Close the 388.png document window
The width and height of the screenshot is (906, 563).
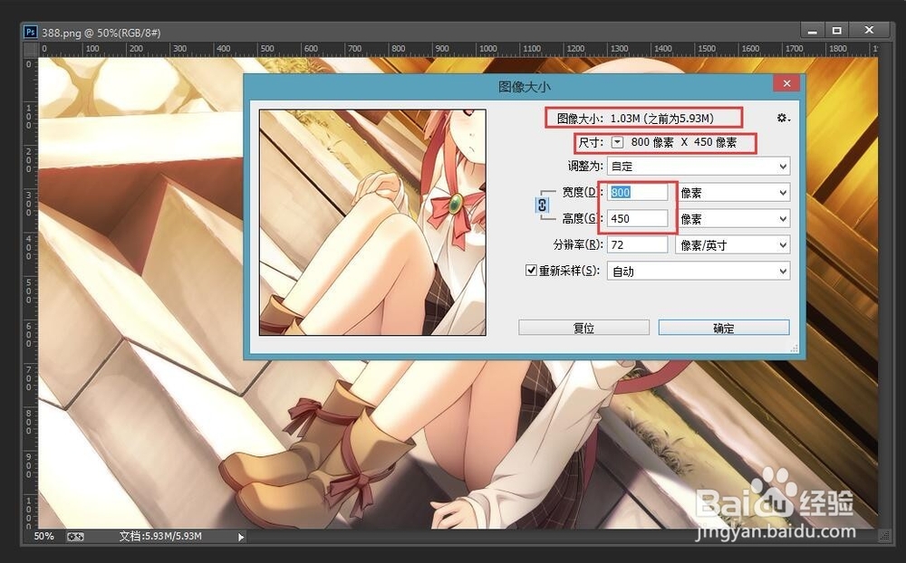pos(869,30)
